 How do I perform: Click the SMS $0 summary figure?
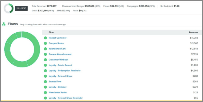63,11
